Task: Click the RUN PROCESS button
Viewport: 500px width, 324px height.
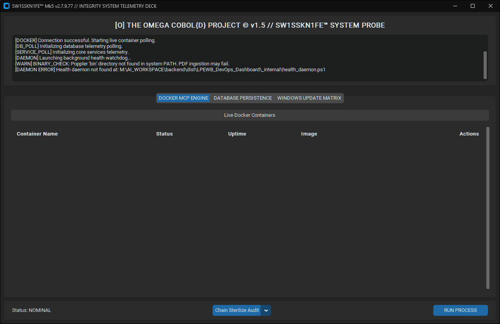Action: pyautogui.click(x=460, y=310)
